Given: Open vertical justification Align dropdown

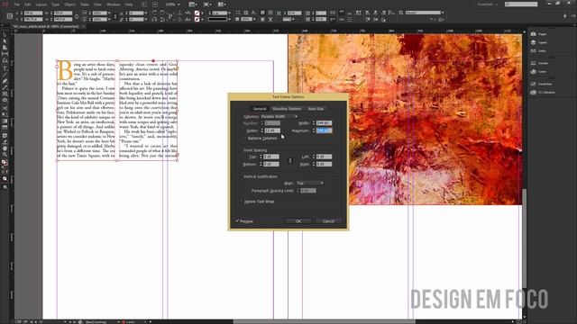Looking at the screenshot, I should (x=310, y=183).
